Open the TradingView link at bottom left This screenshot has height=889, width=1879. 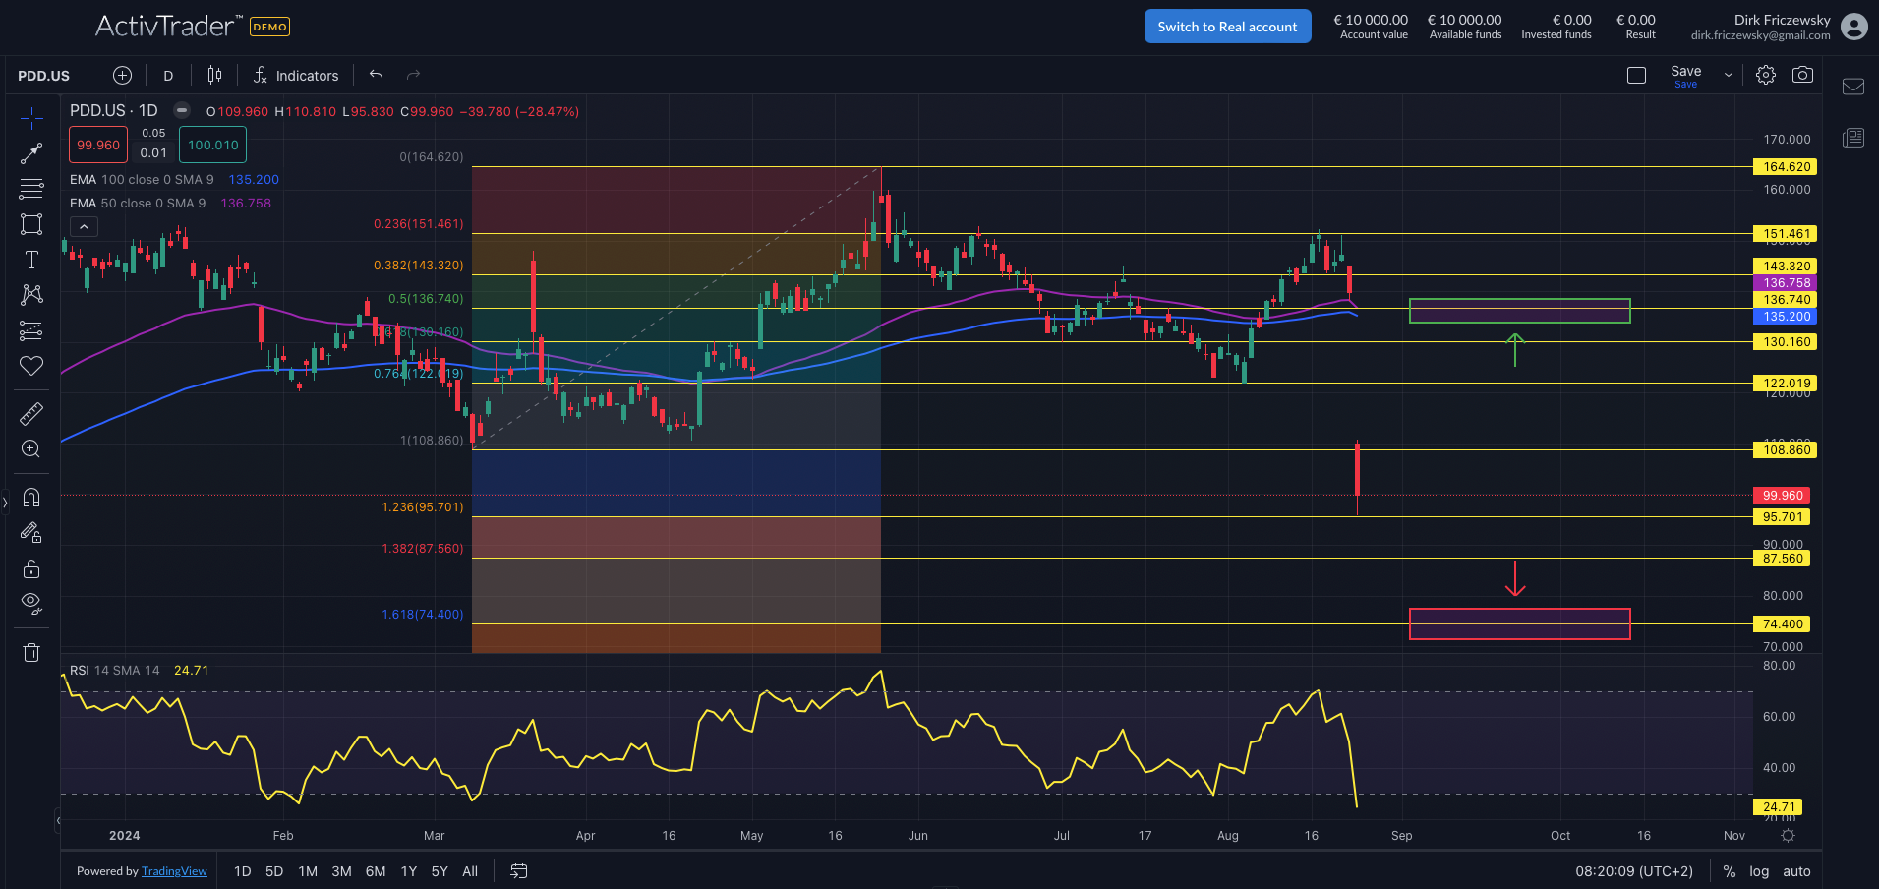(174, 871)
